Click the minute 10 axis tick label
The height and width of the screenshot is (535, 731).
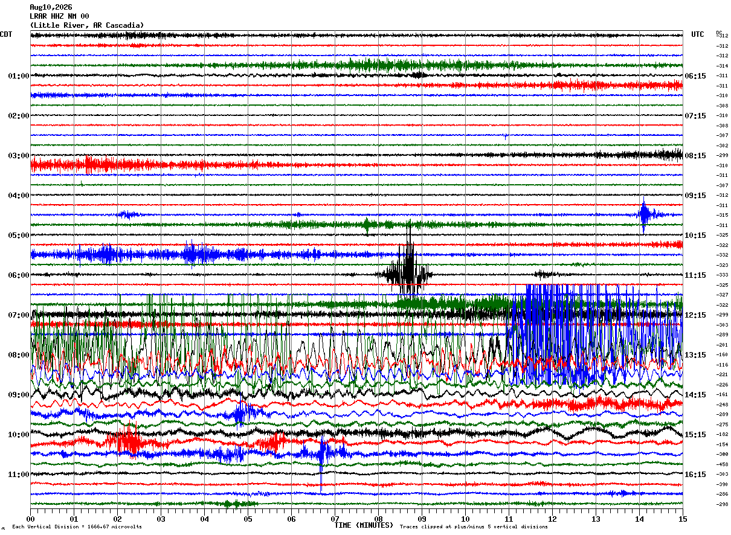(465, 519)
